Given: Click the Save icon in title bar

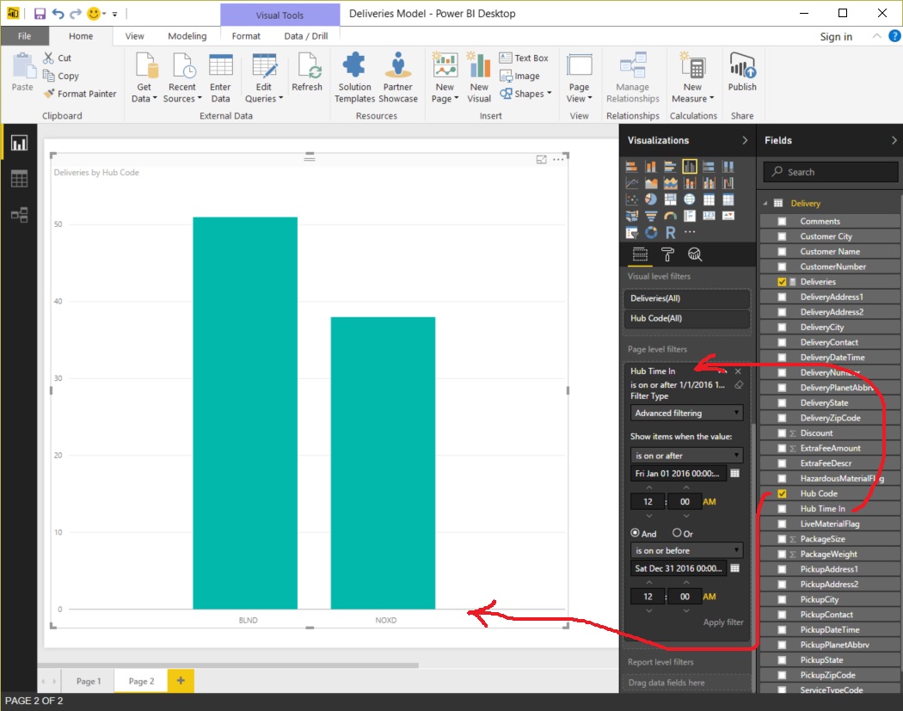Looking at the screenshot, I should (x=40, y=13).
